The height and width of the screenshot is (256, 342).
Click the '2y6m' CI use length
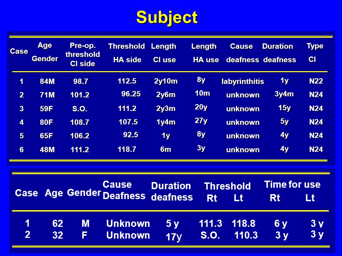point(166,95)
